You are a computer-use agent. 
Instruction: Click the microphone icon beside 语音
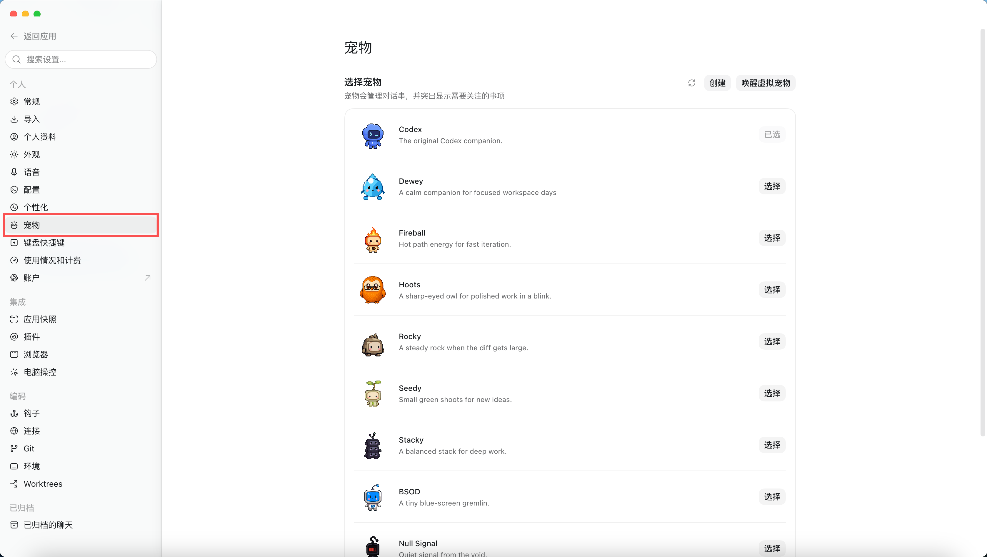(x=14, y=172)
